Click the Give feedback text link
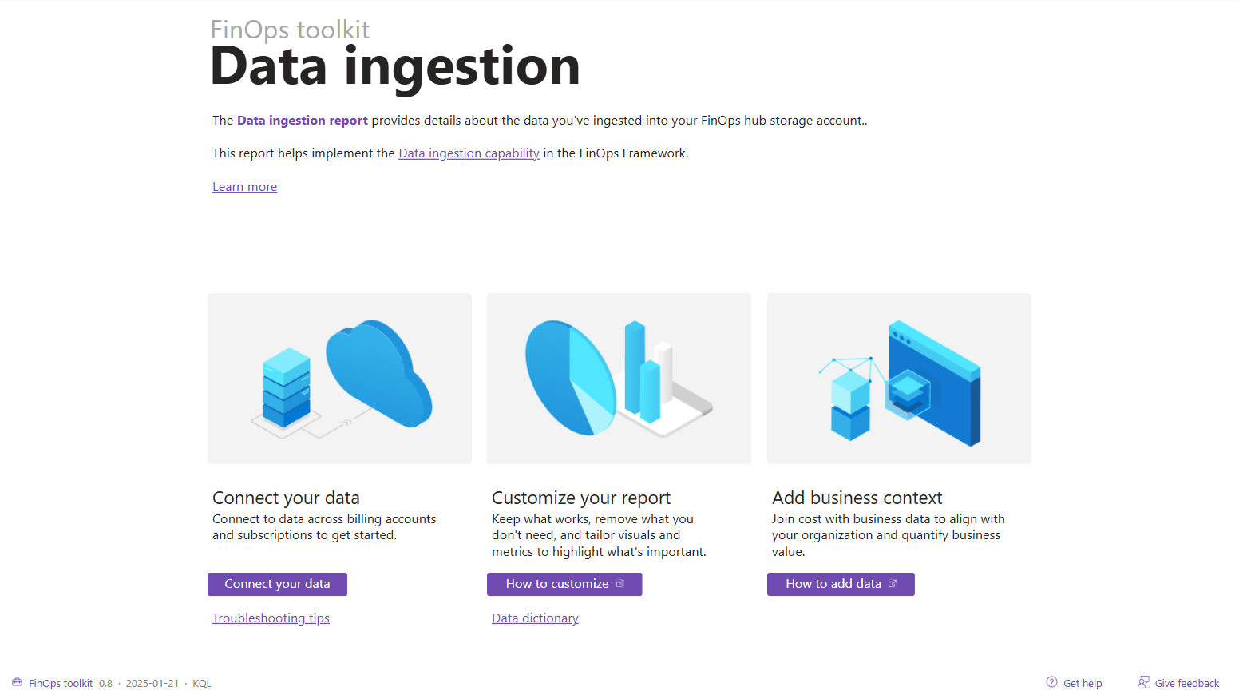1239x695 pixels. click(x=1186, y=684)
